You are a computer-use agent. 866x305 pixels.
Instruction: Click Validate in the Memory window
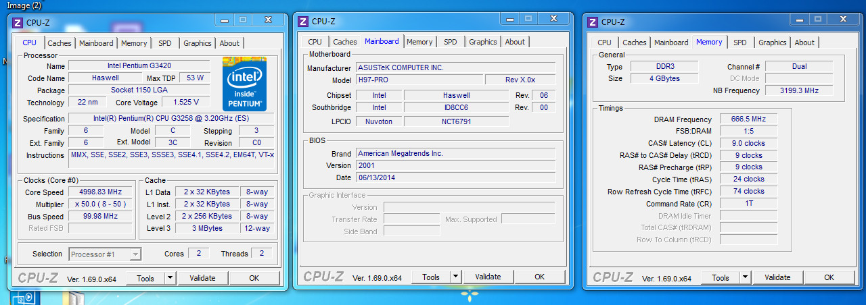pyautogui.click(x=778, y=277)
